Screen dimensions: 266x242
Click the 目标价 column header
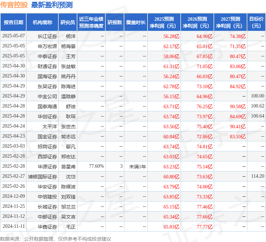click(x=256, y=22)
